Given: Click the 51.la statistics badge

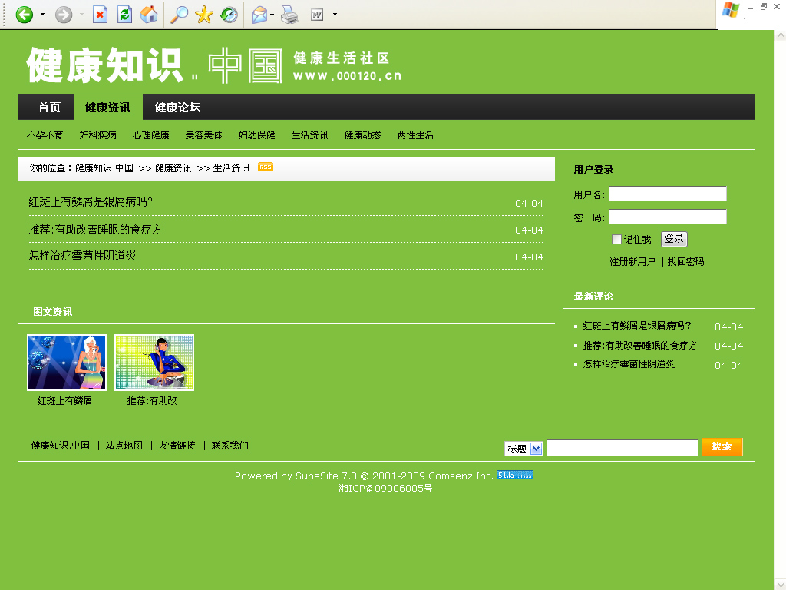Looking at the screenshot, I should [515, 475].
